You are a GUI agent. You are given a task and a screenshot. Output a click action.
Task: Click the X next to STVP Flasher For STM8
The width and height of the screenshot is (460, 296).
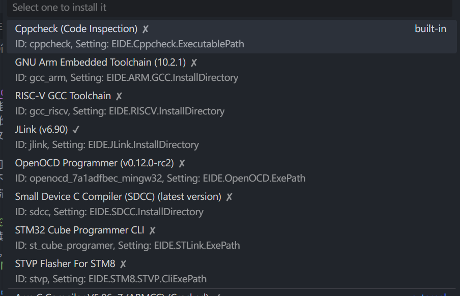(122, 263)
